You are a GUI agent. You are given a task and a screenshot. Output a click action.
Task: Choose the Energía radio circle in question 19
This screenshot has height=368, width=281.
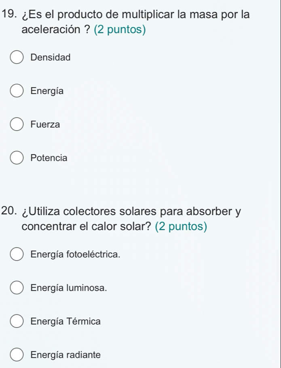tap(17, 91)
